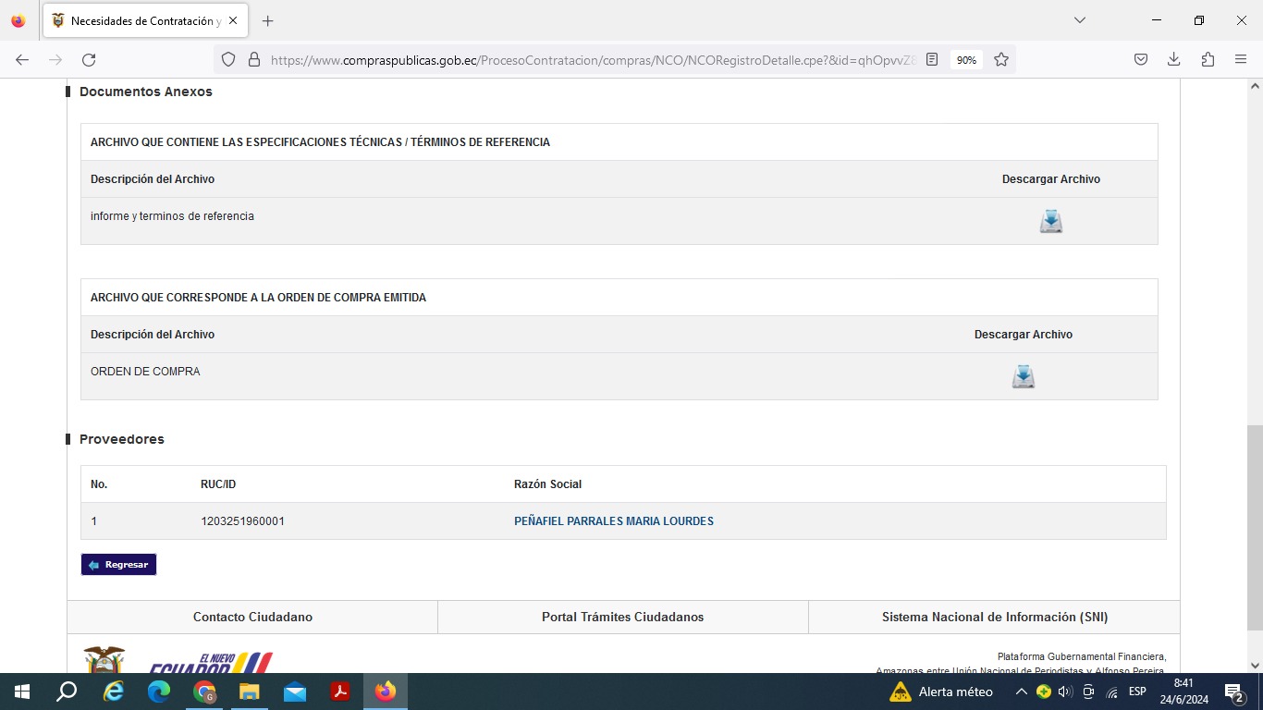The image size is (1263, 710).
Task: Open the Firefox application menu
Action: coord(1241,60)
